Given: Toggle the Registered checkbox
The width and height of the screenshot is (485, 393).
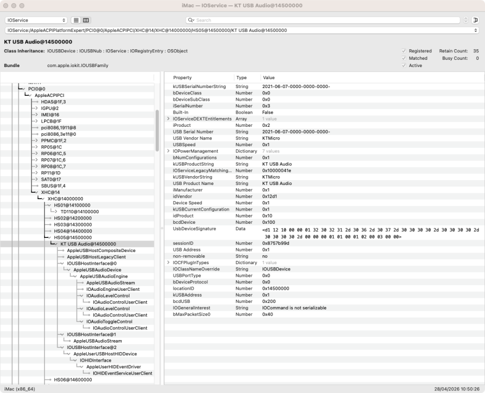Looking at the screenshot, I should point(404,51).
